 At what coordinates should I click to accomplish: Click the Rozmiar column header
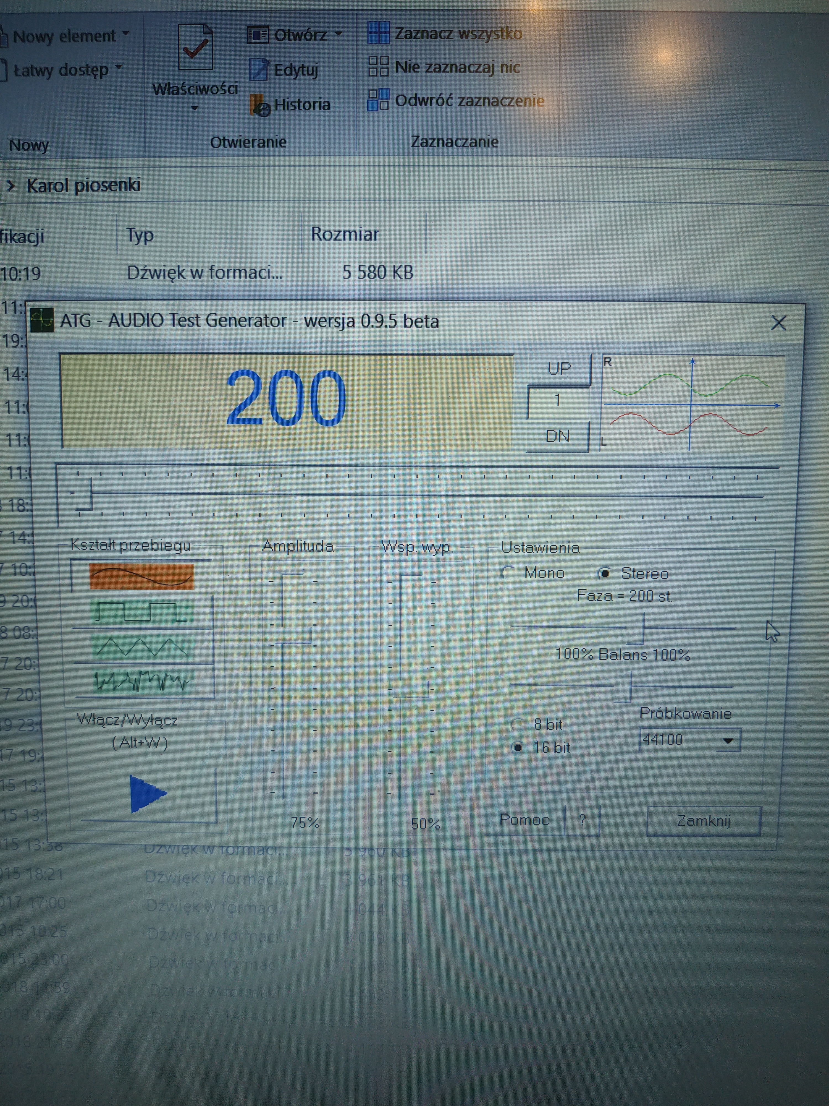coord(345,234)
